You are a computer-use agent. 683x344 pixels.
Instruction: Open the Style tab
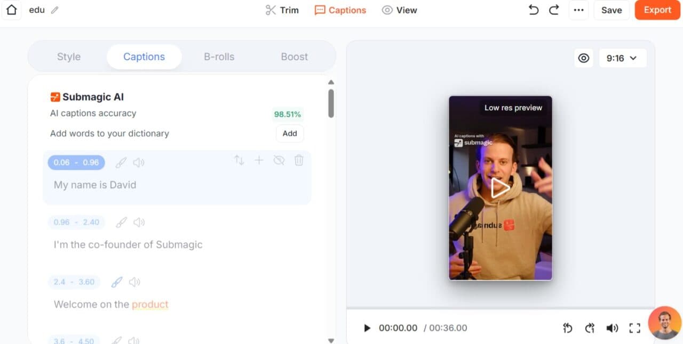[69, 56]
